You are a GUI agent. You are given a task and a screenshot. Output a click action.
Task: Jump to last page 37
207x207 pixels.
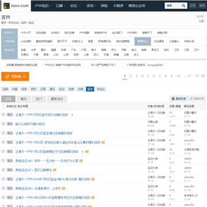[188, 76]
